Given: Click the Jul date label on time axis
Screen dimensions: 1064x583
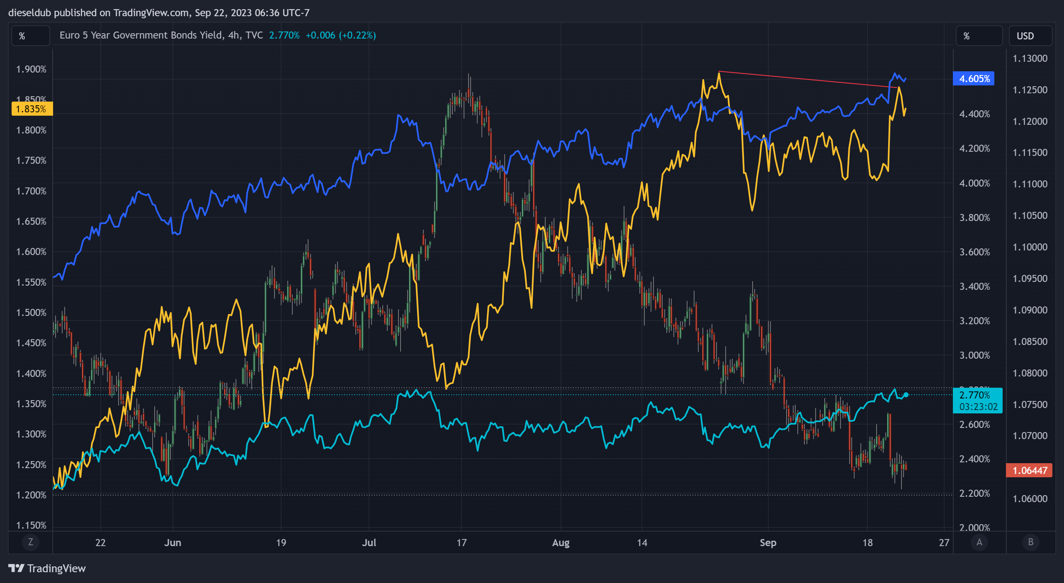Looking at the screenshot, I should click(x=369, y=542).
